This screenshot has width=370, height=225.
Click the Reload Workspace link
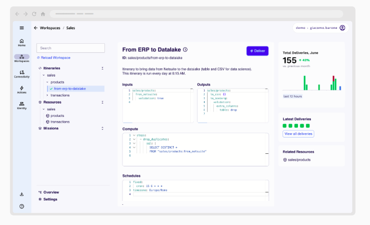coord(55,58)
